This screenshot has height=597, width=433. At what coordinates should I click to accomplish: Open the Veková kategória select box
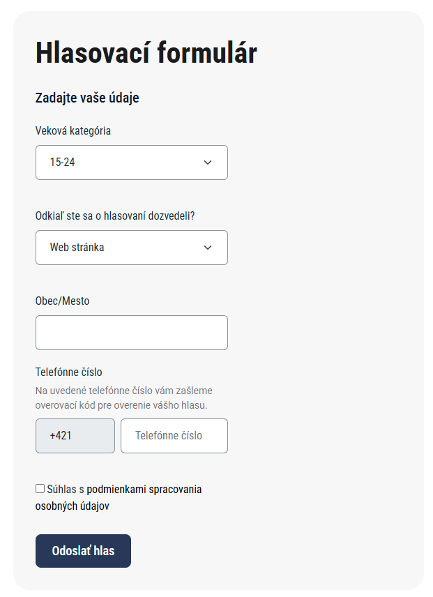132,163
